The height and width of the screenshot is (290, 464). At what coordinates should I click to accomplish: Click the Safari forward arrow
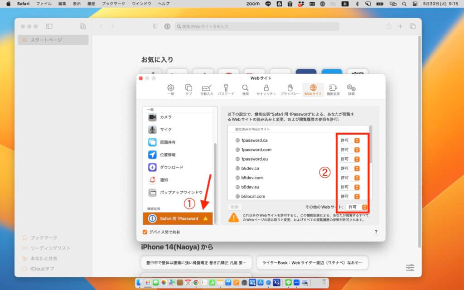pos(112,26)
